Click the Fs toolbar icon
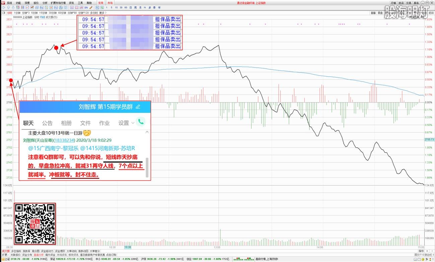The width and height of the screenshot is (435, 262). 97,7
